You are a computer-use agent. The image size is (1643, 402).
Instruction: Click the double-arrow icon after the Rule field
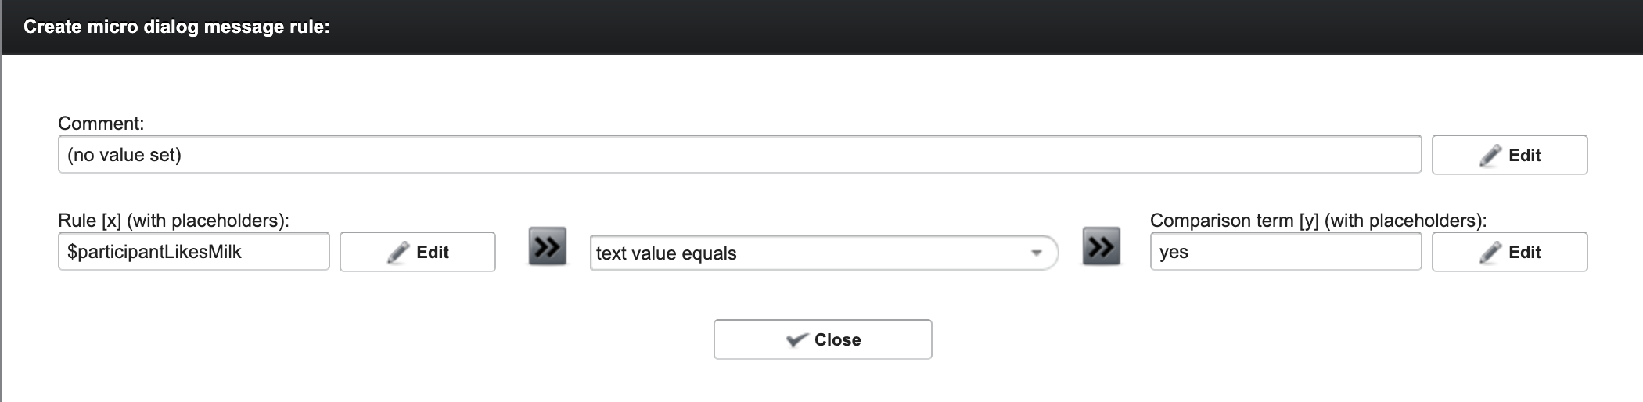pos(547,247)
